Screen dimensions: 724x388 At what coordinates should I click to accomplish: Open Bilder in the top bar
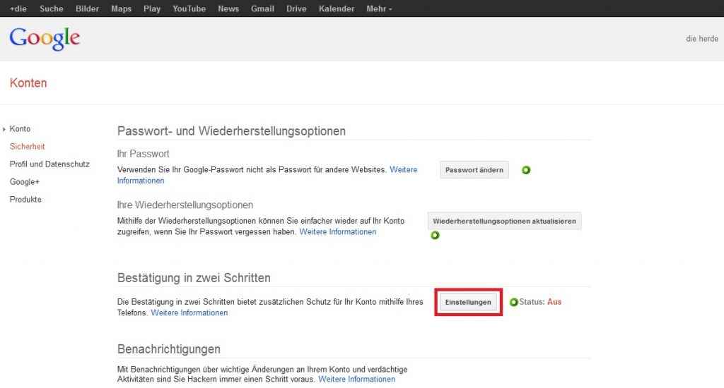click(87, 8)
